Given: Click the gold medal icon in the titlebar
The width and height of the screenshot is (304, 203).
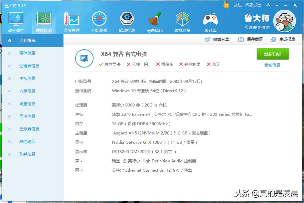Looking at the screenshot, I should tap(226, 5).
